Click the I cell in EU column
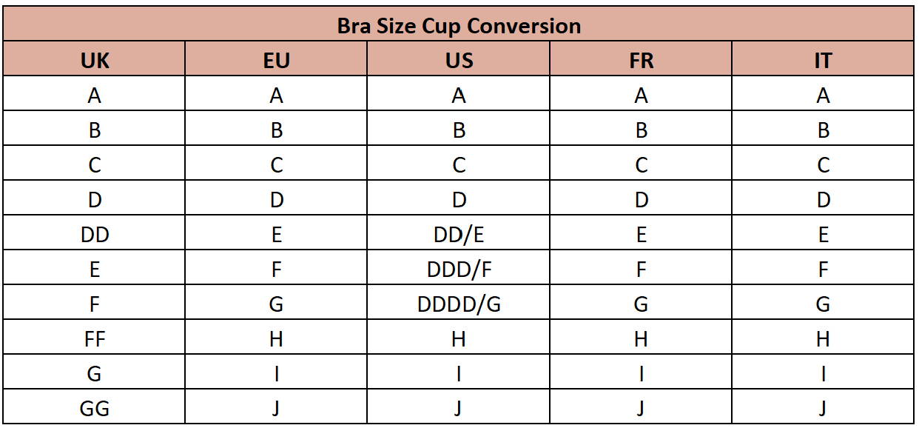 coord(276,374)
